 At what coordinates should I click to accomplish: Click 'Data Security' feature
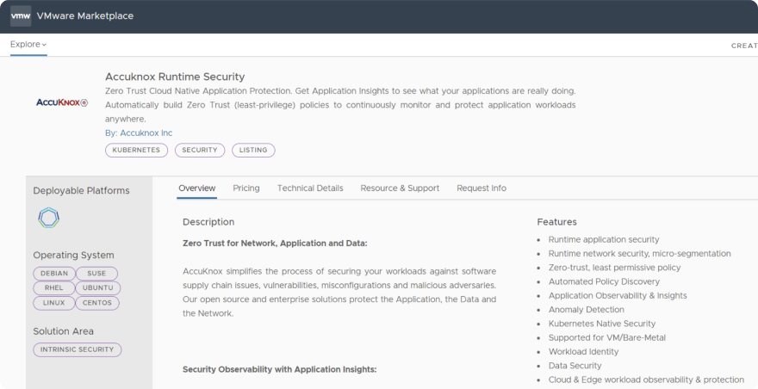pyautogui.click(x=575, y=366)
